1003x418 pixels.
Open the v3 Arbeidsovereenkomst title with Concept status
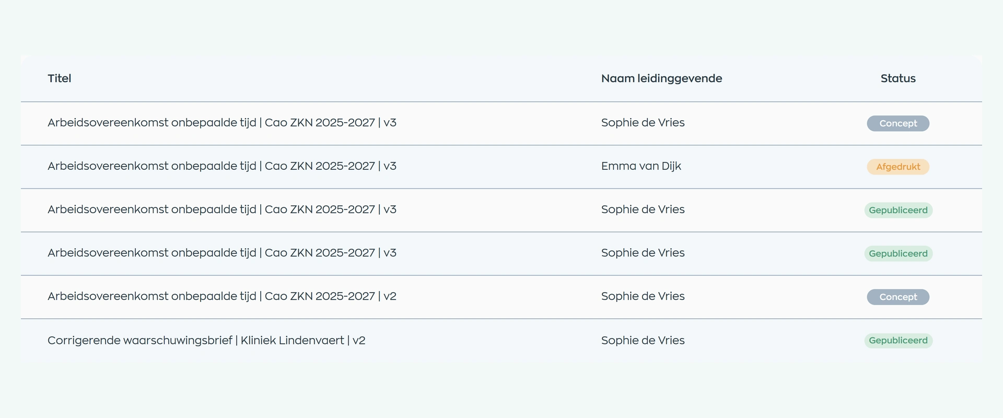pyautogui.click(x=222, y=123)
